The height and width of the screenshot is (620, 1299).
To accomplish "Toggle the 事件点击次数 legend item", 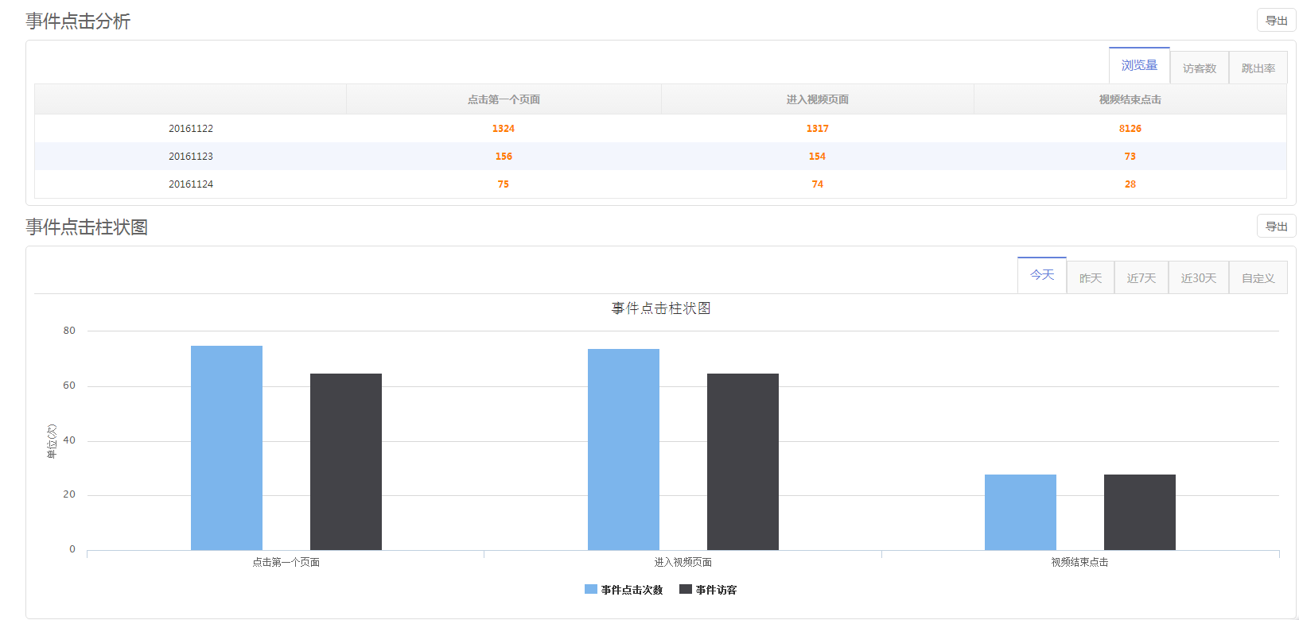I will tap(624, 590).
